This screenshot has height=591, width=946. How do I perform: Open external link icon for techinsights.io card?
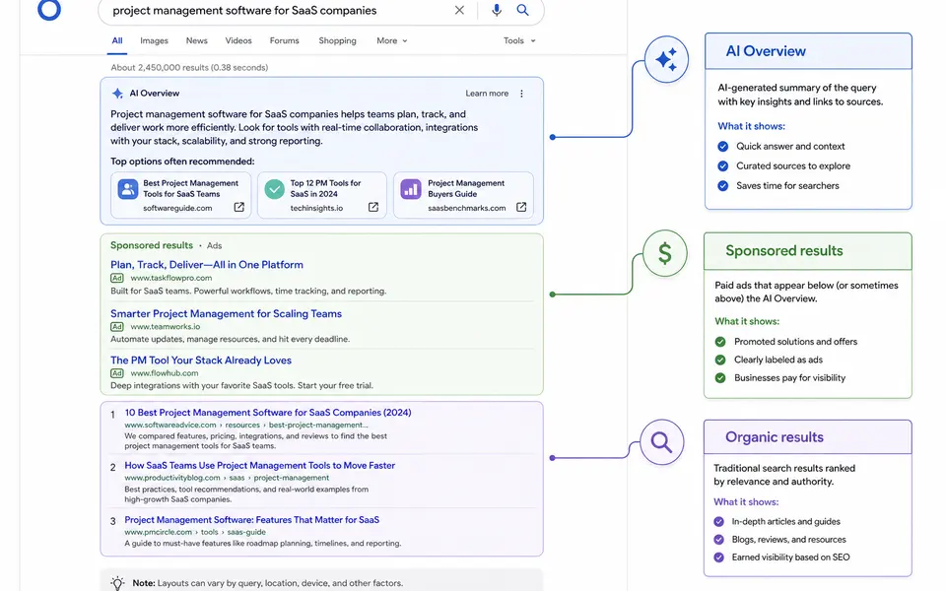tap(373, 208)
